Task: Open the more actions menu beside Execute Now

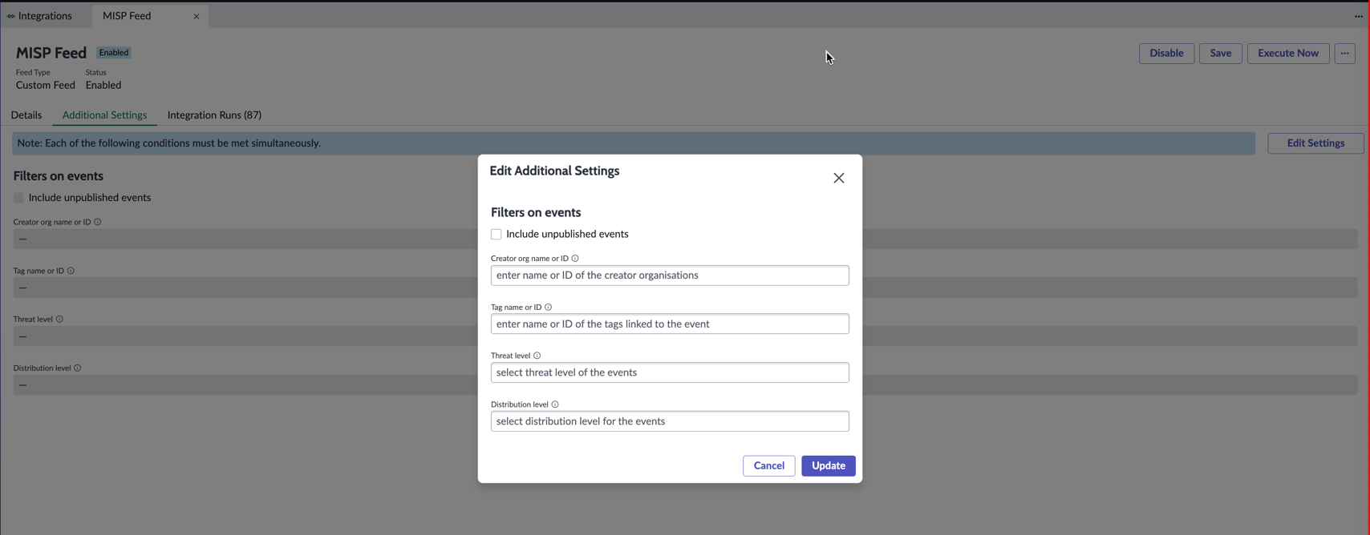Action: (x=1345, y=53)
